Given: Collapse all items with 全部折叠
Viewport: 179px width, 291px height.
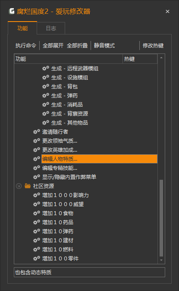Looking at the screenshot, I should tap(77, 45).
